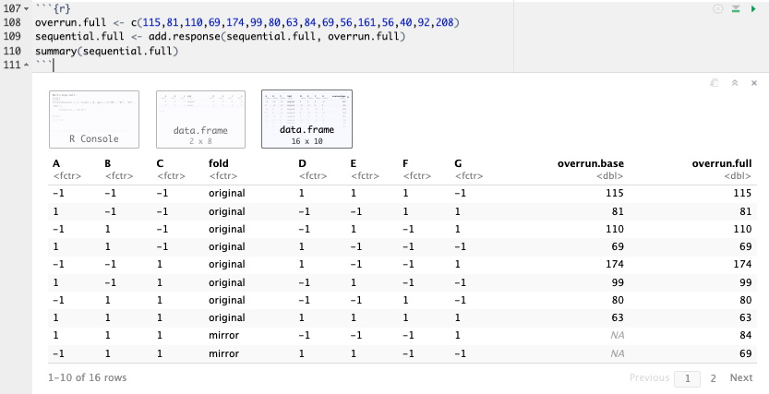Click overrun.base value 174
Image resolution: width=769 pixels, height=394 pixels.
(615, 264)
